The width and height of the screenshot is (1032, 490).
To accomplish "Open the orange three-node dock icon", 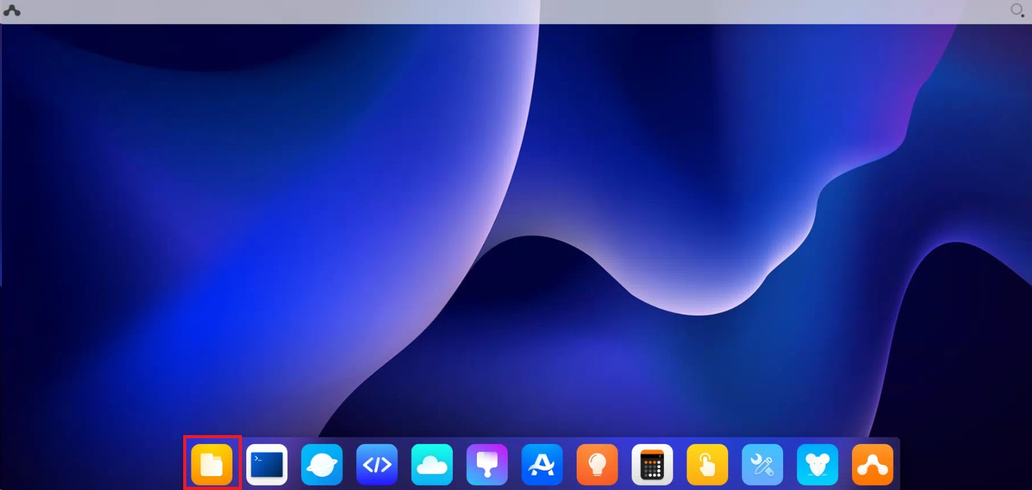I will coord(873,464).
